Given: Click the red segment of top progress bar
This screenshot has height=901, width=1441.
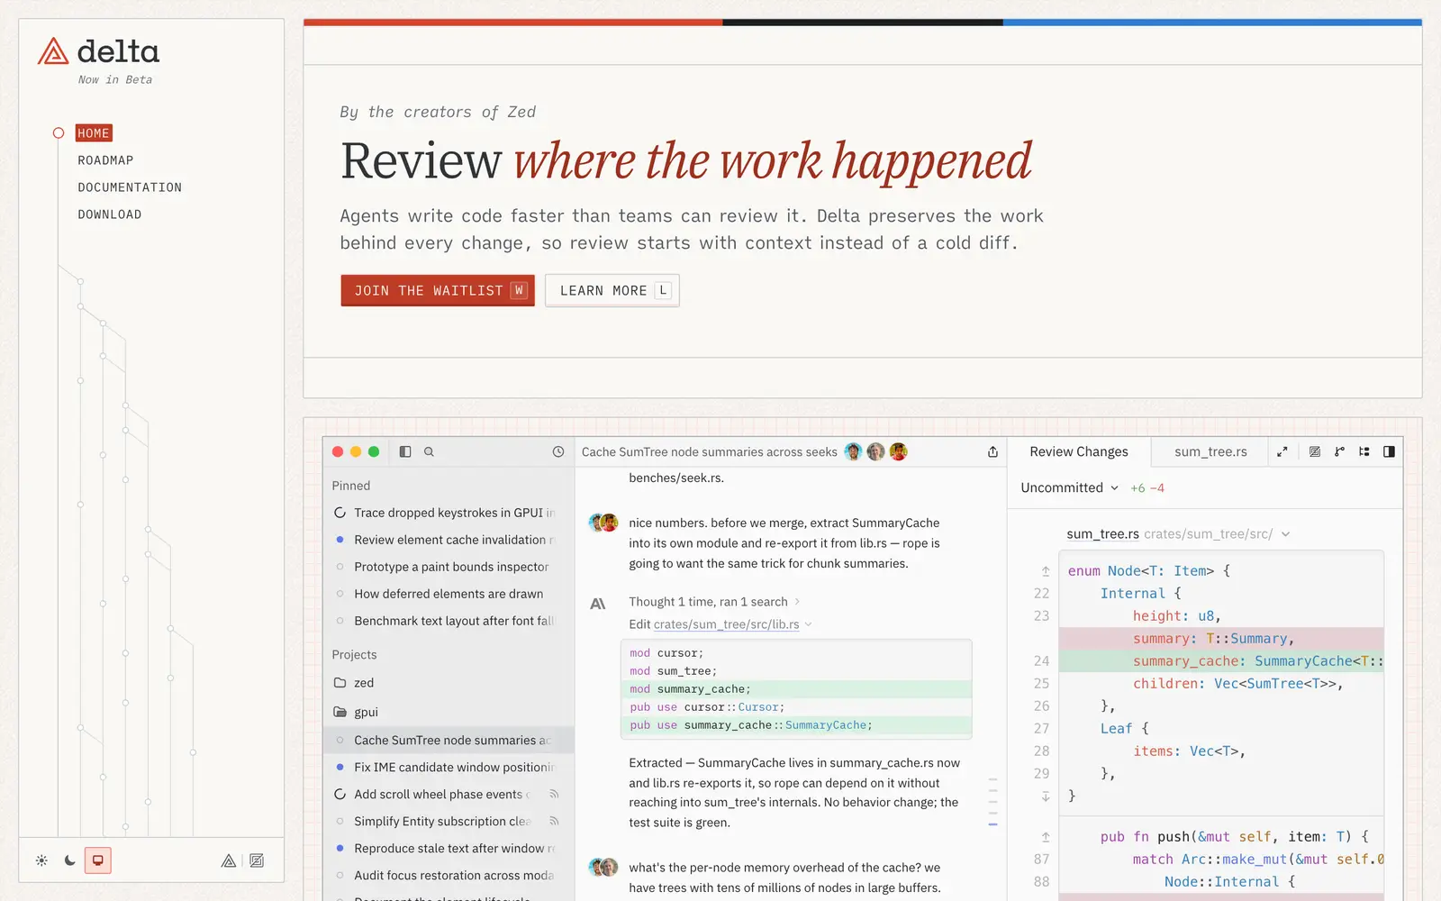Looking at the screenshot, I should (x=512, y=23).
